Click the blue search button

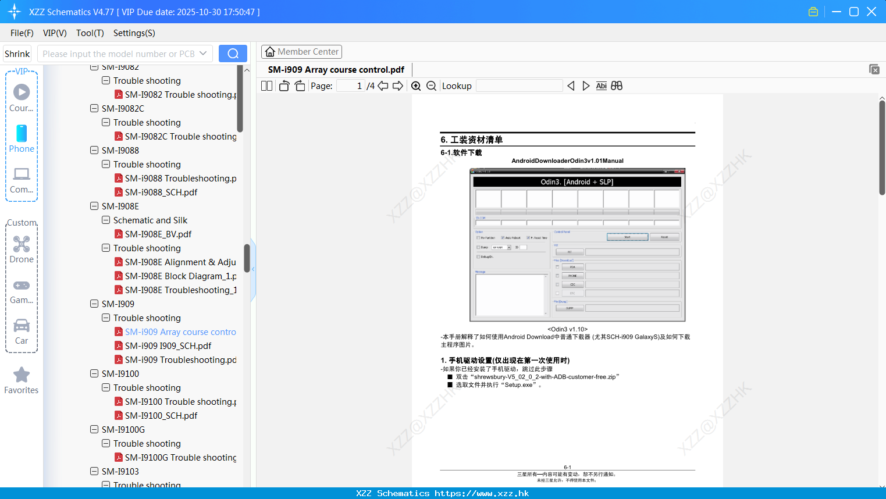pyautogui.click(x=233, y=54)
